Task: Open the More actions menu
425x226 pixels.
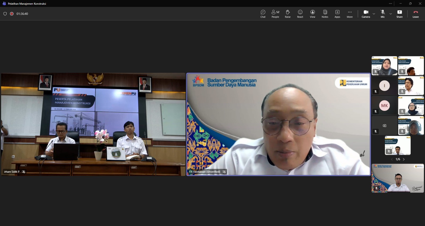Action: click(x=350, y=14)
